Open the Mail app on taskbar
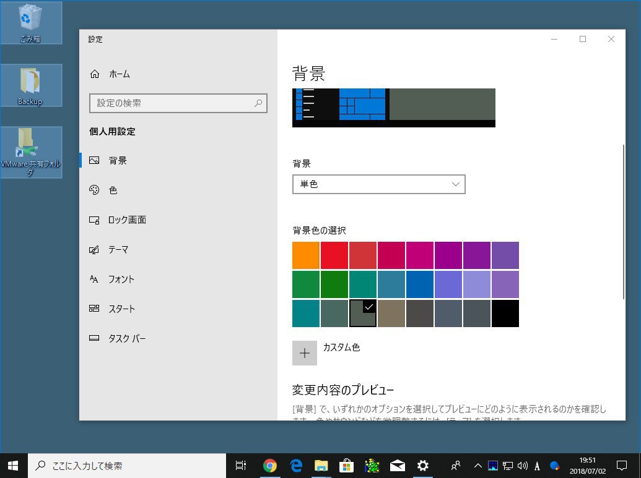The width and height of the screenshot is (641, 478). (397, 466)
